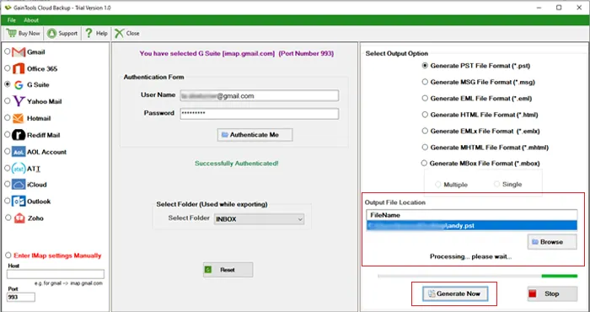Viewport: 590px width, 312px height.
Task: Select the Rediff Mail radio button
Action: point(8,134)
